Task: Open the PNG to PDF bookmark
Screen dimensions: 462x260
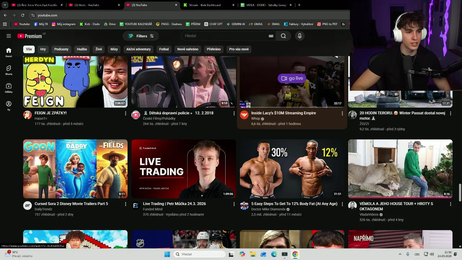Action: tap(327, 24)
